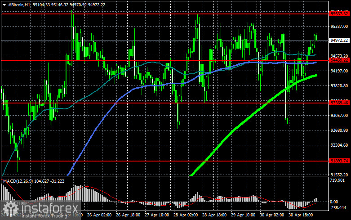Select the red 91893.74 price level label
351x220 pixels.
coord(339,161)
